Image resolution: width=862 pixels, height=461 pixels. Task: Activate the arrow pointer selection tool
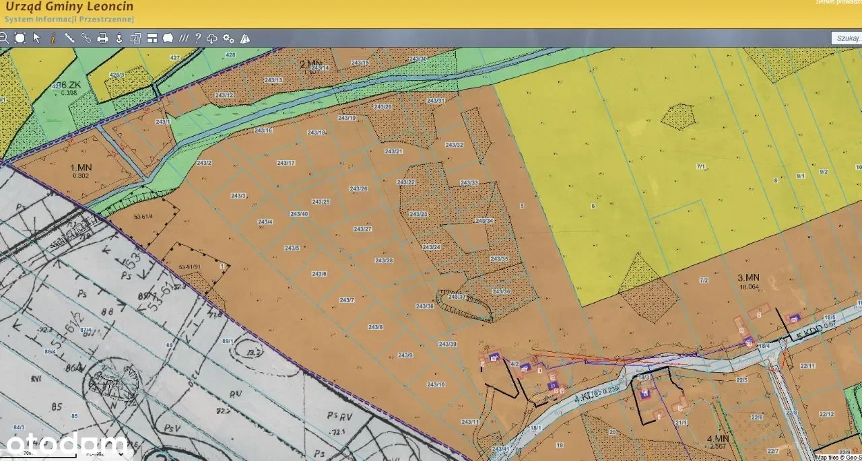click(x=37, y=38)
